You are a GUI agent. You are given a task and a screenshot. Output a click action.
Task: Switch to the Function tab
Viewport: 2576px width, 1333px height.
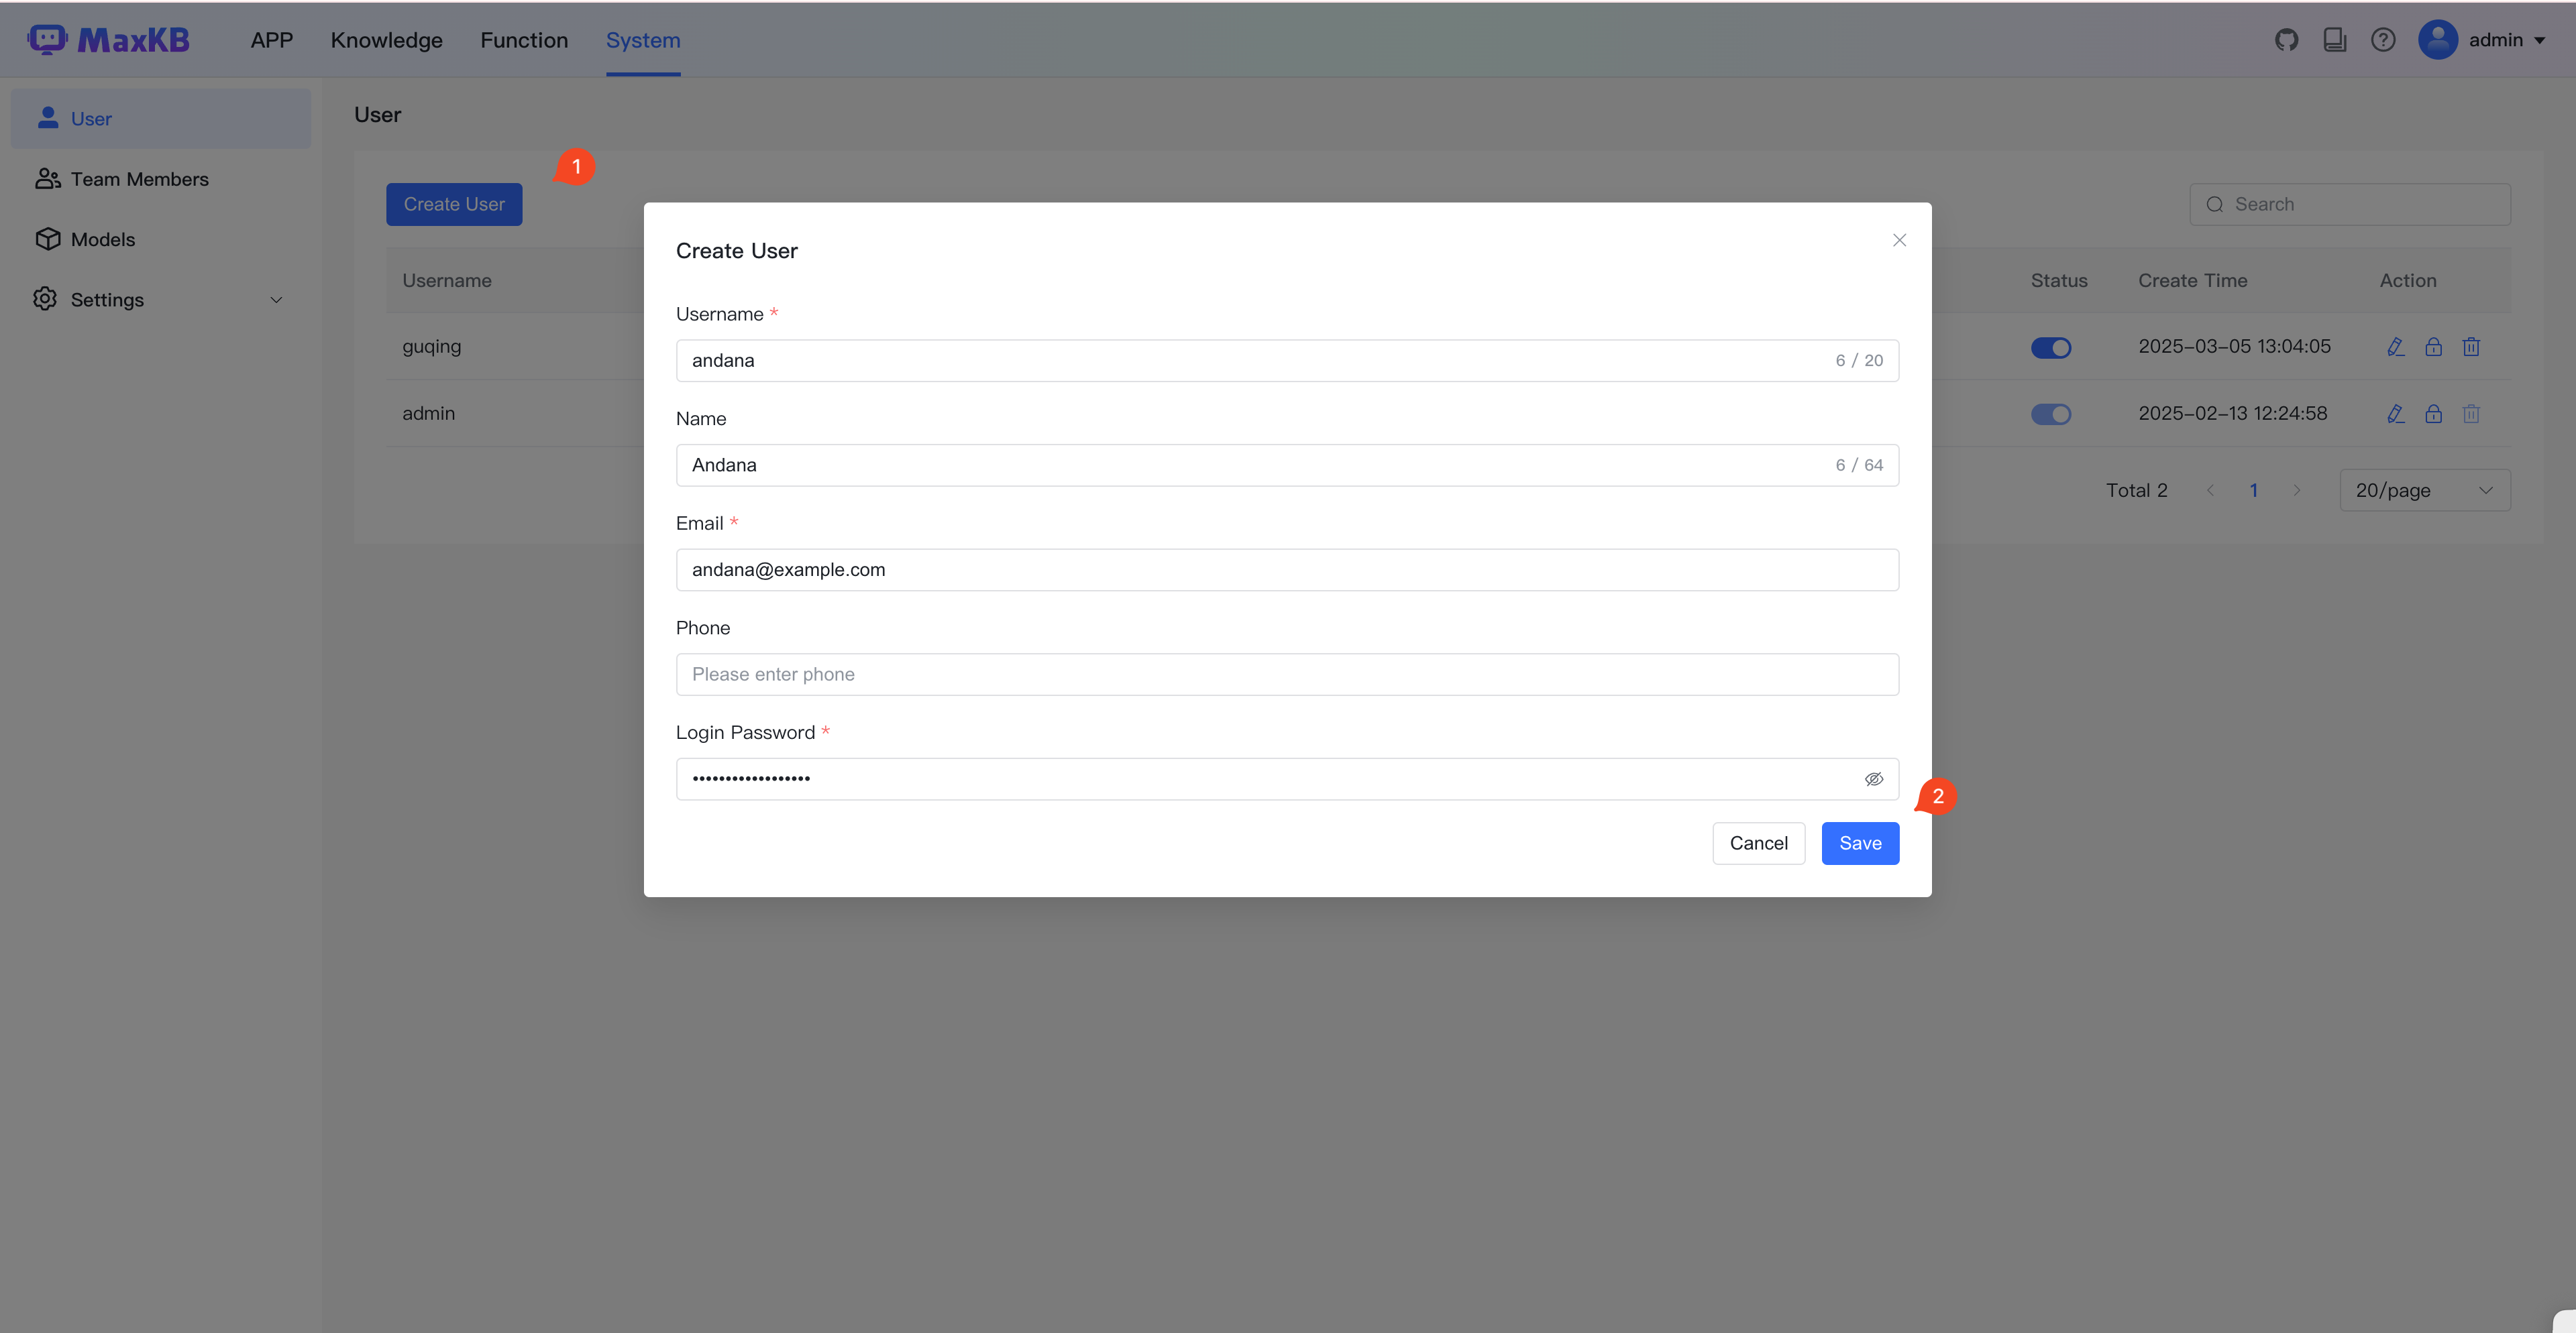(524, 40)
